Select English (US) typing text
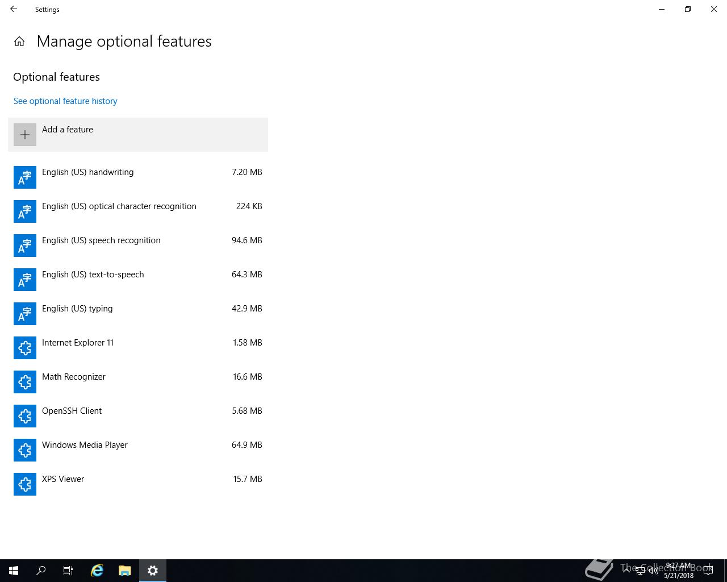The image size is (727, 582). tap(77, 309)
